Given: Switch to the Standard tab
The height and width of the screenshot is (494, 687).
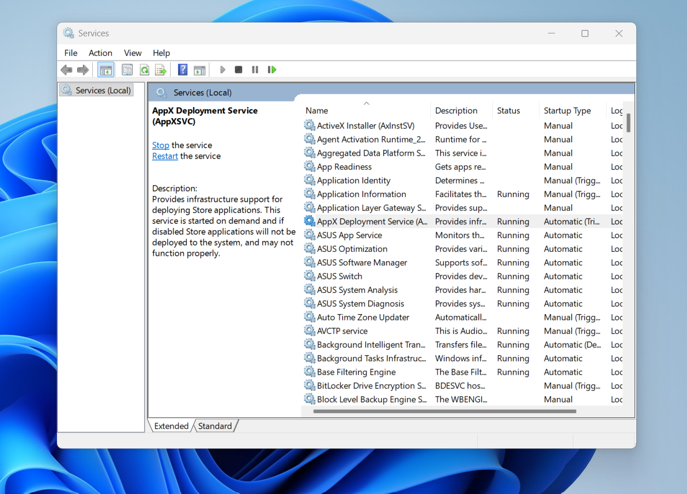Looking at the screenshot, I should (x=215, y=426).
